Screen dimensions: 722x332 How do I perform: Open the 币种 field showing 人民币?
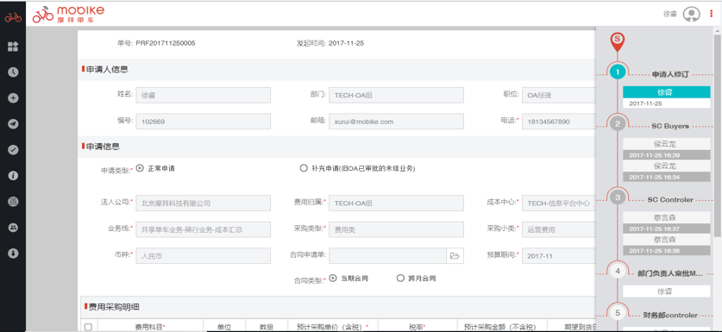pyautogui.click(x=203, y=255)
